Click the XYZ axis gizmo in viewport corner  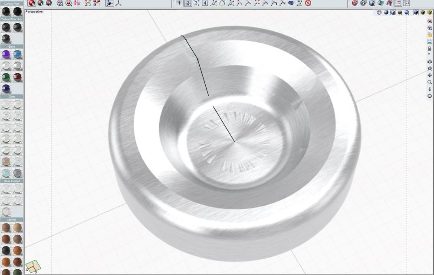tap(33, 267)
